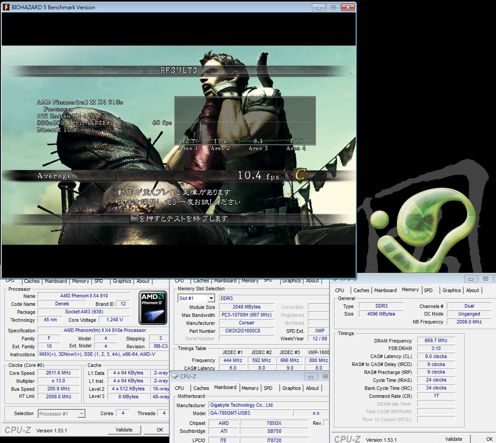
Task: Minimize the CPU-Z Memory window
Action: click(x=471, y=279)
